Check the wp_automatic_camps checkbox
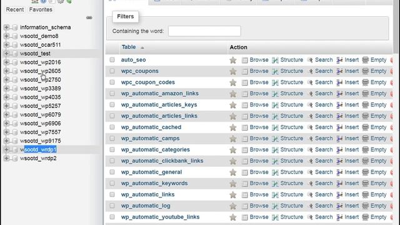This screenshot has width=400, height=225. click(x=112, y=138)
